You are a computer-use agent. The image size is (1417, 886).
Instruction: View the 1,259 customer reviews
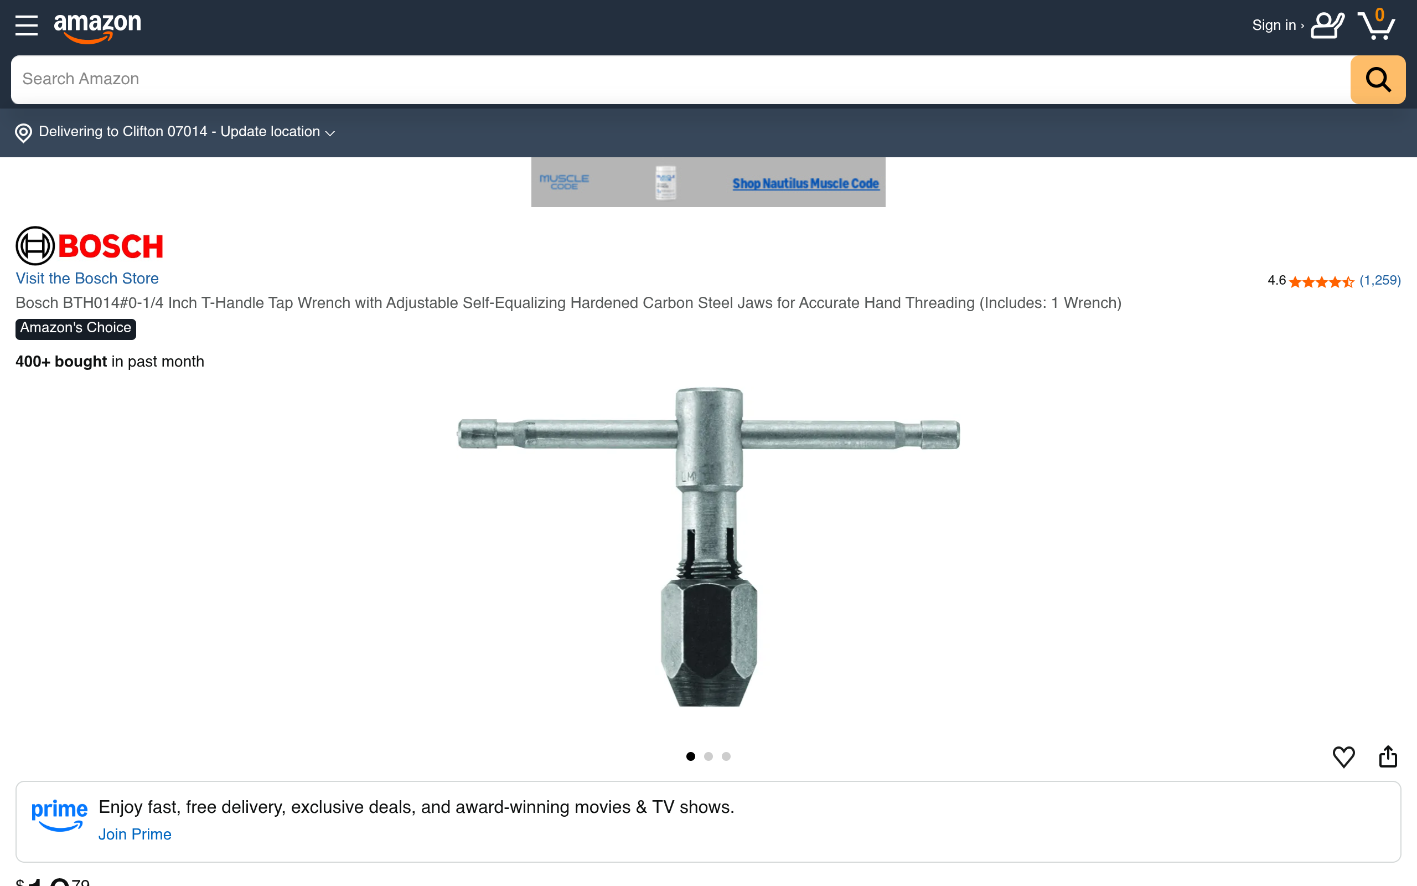(x=1380, y=281)
